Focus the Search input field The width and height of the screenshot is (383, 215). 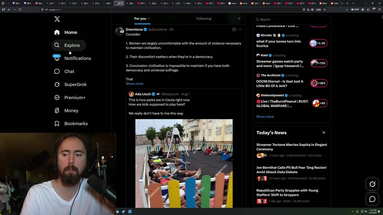click(292, 19)
